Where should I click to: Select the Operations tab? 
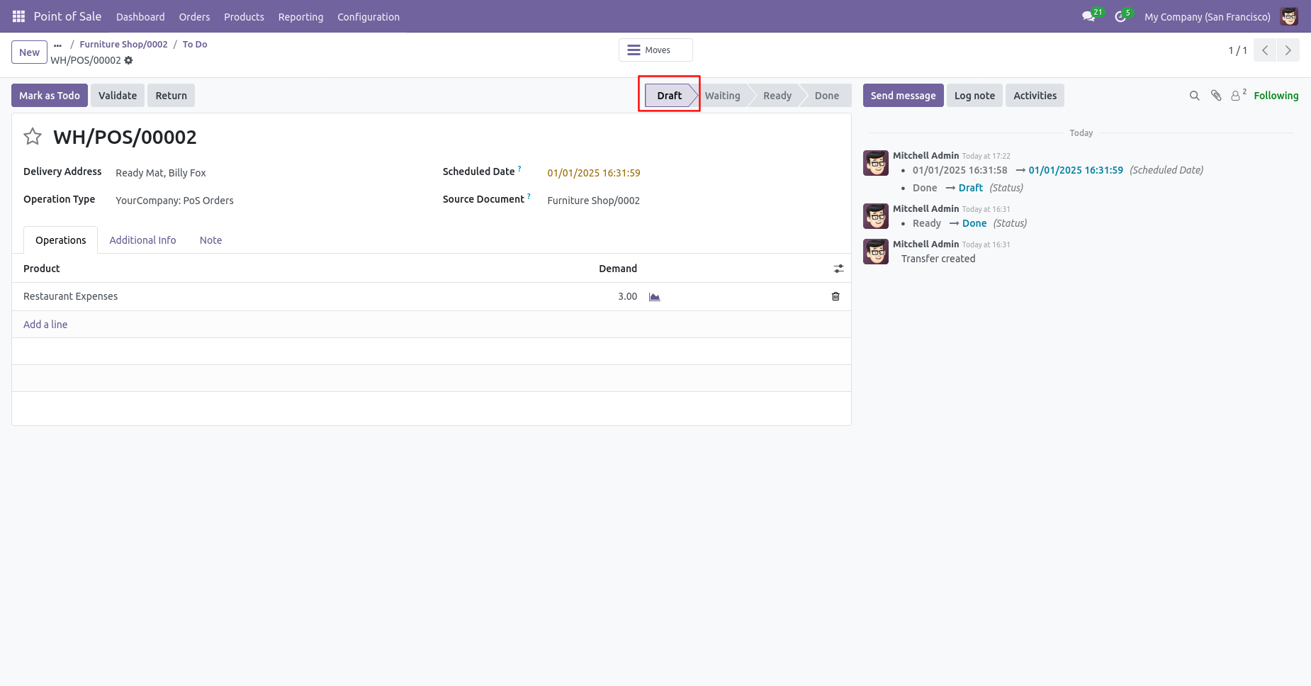pos(61,240)
